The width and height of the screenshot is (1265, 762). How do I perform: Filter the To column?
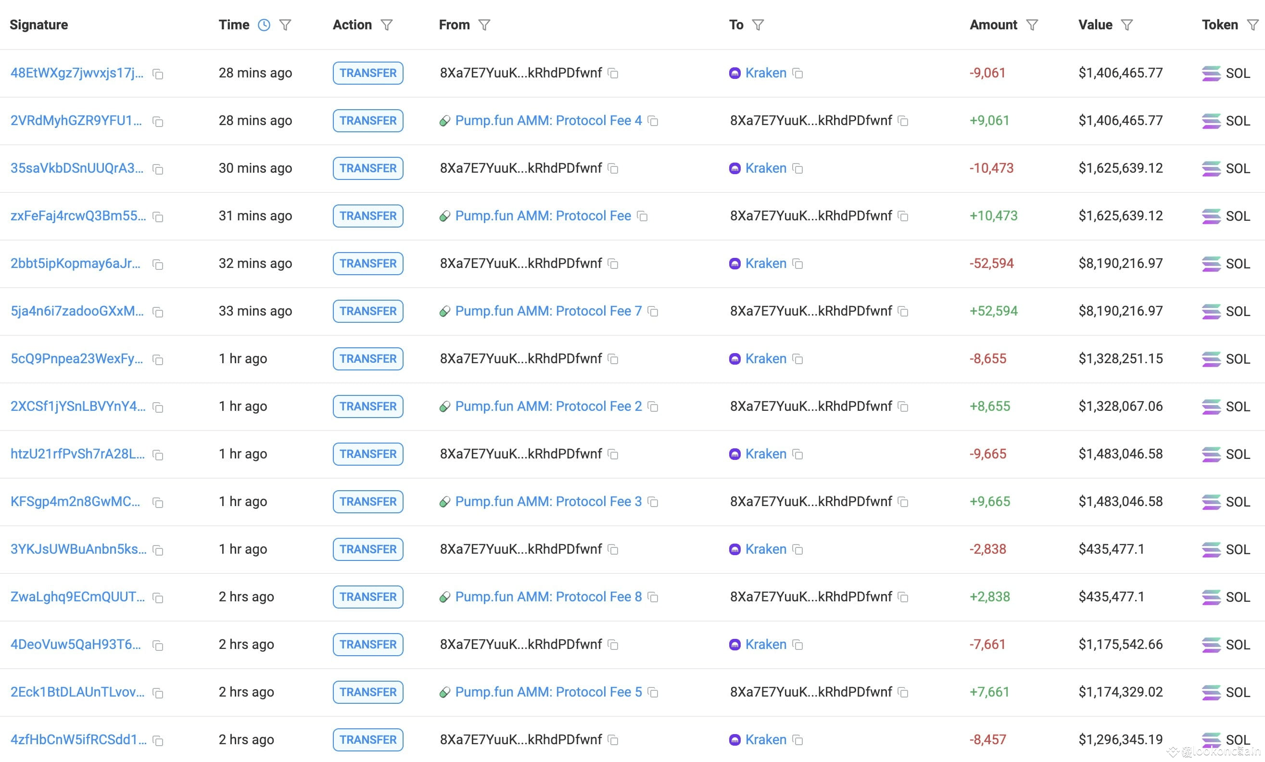pos(758,25)
